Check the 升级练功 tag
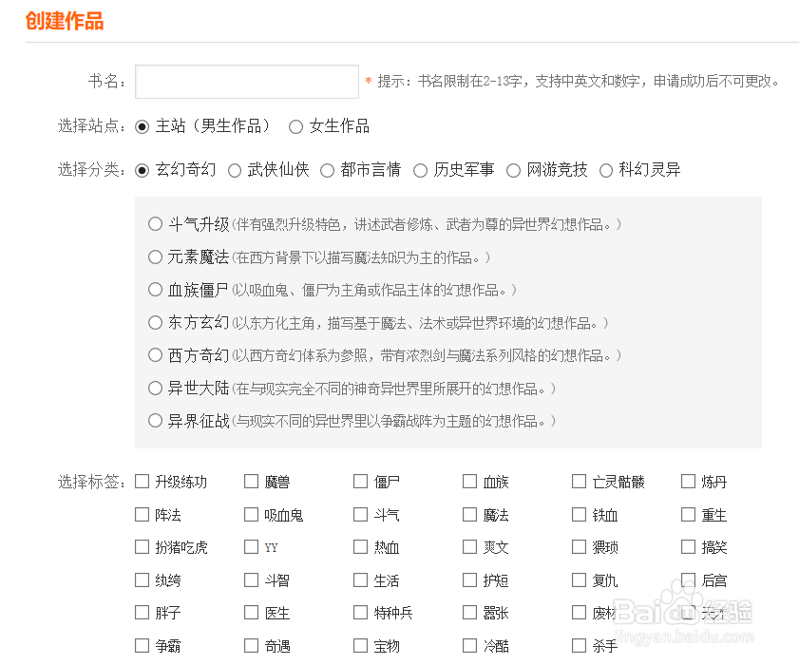This screenshot has width=799, height=665. pyautogui.click(x=143, y=482)
